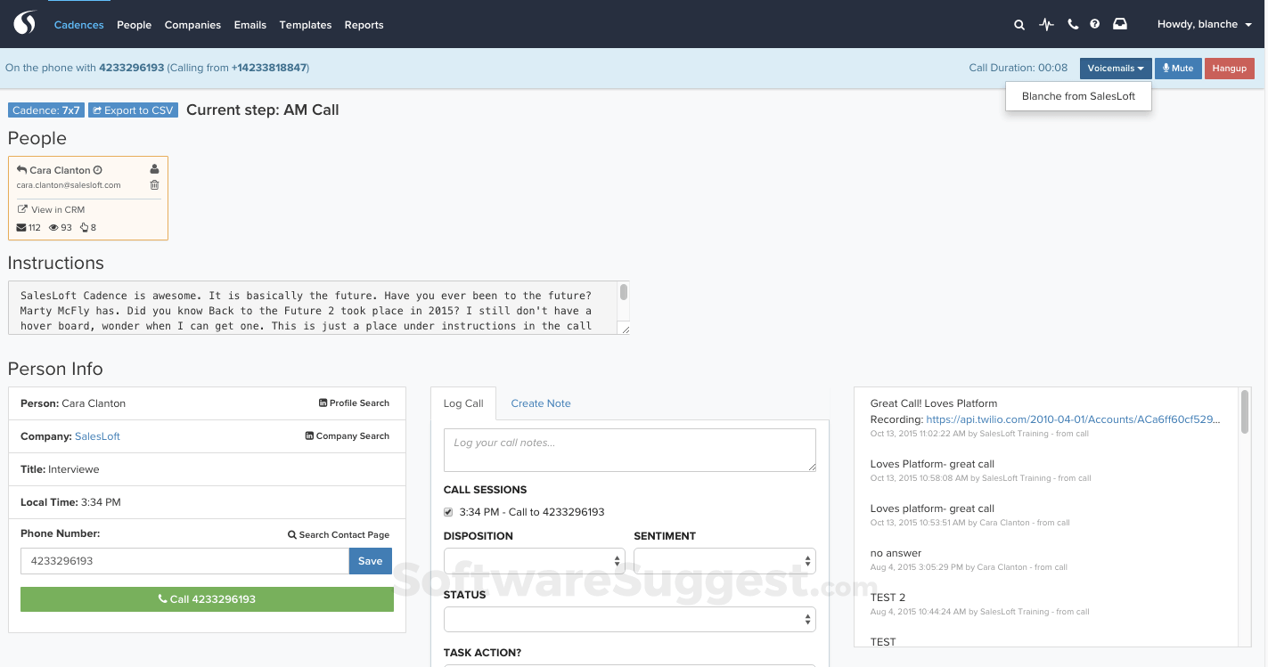Click the Cadence: 7x7 badge
1268x667 pixels.
pyautogui.click(x=45, y=110)
